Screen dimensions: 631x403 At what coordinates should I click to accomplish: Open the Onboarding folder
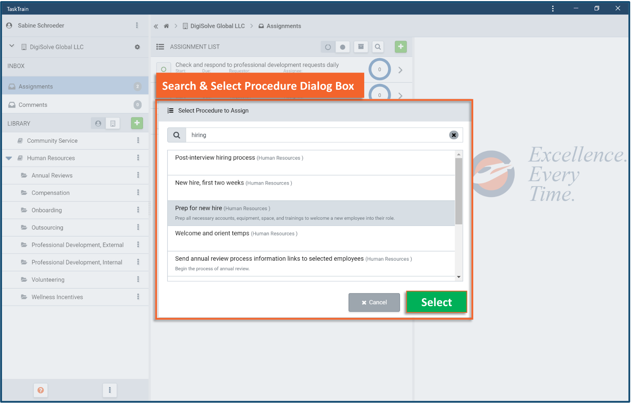[x=47, y=210]
